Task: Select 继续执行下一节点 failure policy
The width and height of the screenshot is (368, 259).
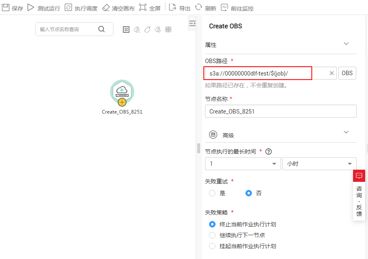Action: 212,235
